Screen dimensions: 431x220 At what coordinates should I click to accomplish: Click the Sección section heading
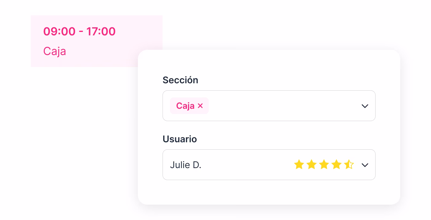180,80
